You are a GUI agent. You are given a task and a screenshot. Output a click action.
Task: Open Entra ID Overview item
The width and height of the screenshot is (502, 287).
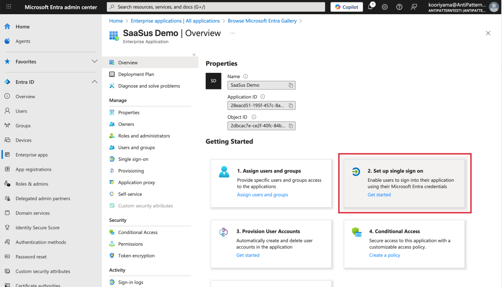[x=25, y=96]
